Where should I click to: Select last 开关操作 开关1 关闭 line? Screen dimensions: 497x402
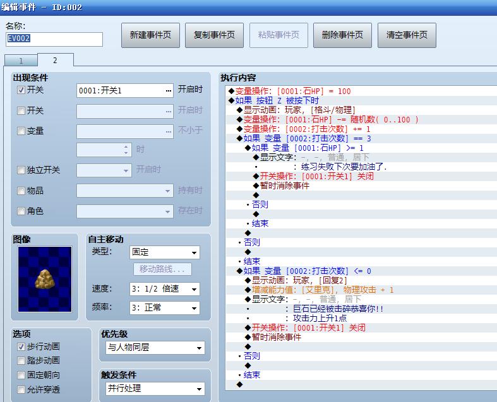coord(361,328)
